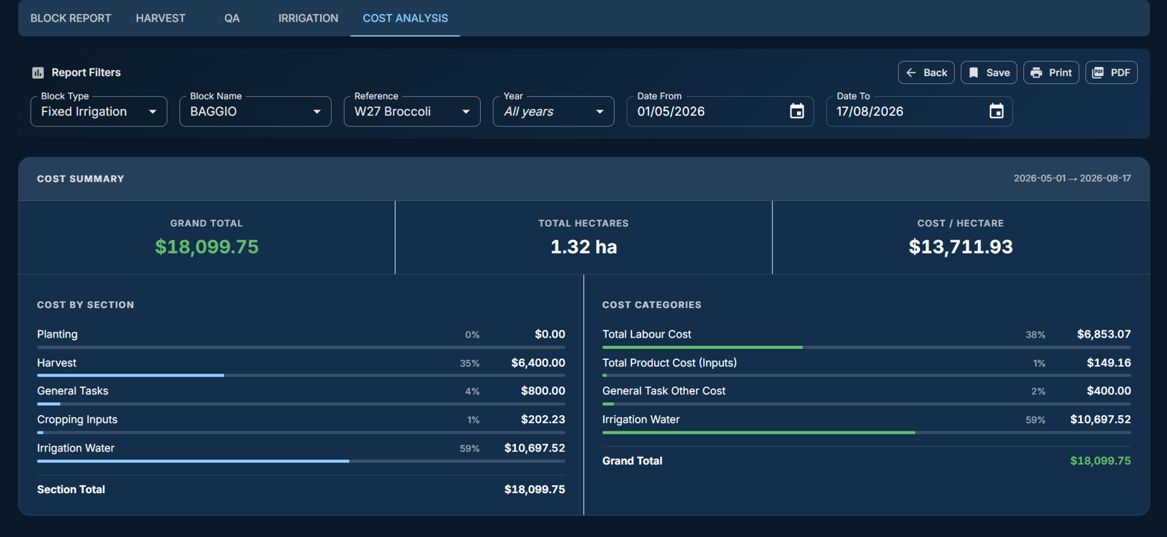The width and height of the screenshot is (1167, 537).
Task: Click the Cropping Inputs amount $202.23
Action: click(x=543, y=419)
